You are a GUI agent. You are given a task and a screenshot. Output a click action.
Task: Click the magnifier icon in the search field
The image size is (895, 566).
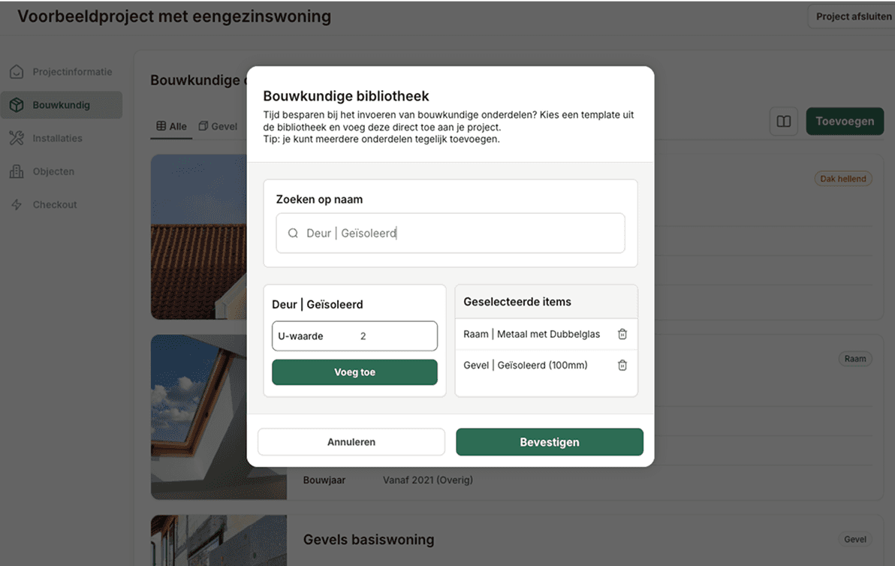click(294, 233)
